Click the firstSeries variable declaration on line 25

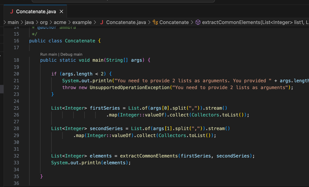click(x=104, y=108)
